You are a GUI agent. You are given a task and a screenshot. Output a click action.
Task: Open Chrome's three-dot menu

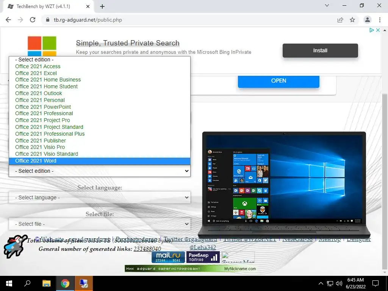pyautogui.click(x=380, y=20)
